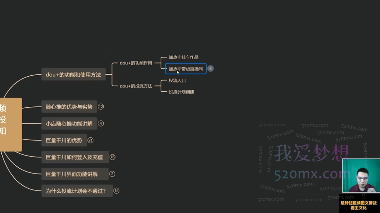Image resolution: width=380 pixels, height=213 pixels.
Task: Expand the branch showing 21 hidden topics
Action: click(x=91, y=140)
